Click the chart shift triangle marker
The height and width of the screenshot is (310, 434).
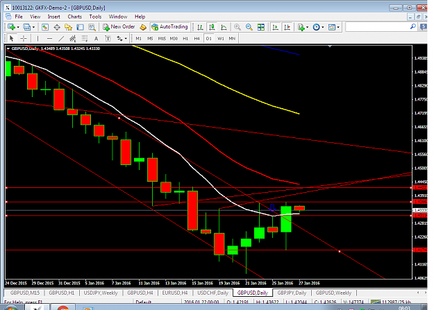tap(330, 46)
